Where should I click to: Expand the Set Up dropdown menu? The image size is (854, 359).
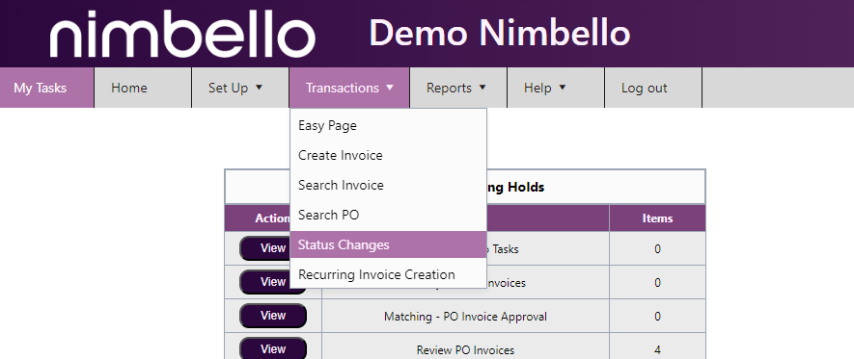[240, 88]
